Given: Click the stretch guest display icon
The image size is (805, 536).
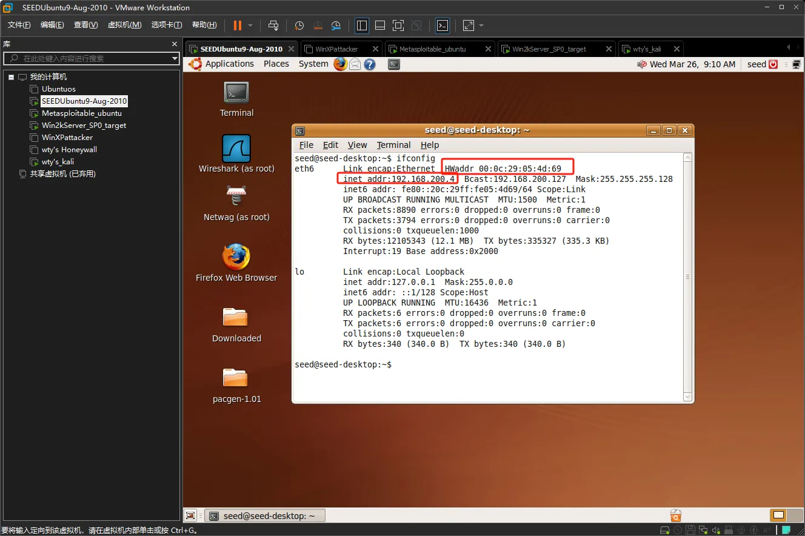Looking at the screenshot, I should (469, 25).
